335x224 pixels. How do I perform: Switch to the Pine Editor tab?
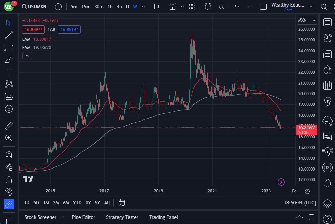(x=83, y=217)
